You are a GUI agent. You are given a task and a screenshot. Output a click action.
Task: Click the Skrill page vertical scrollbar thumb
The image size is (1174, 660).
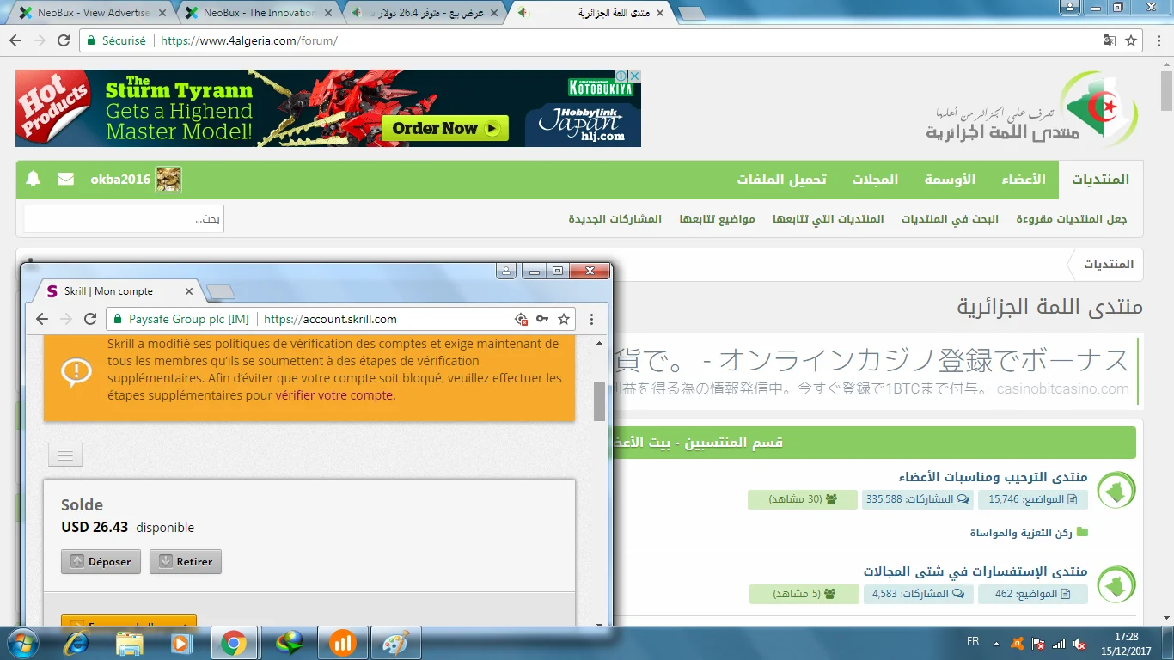pos(599,401)
